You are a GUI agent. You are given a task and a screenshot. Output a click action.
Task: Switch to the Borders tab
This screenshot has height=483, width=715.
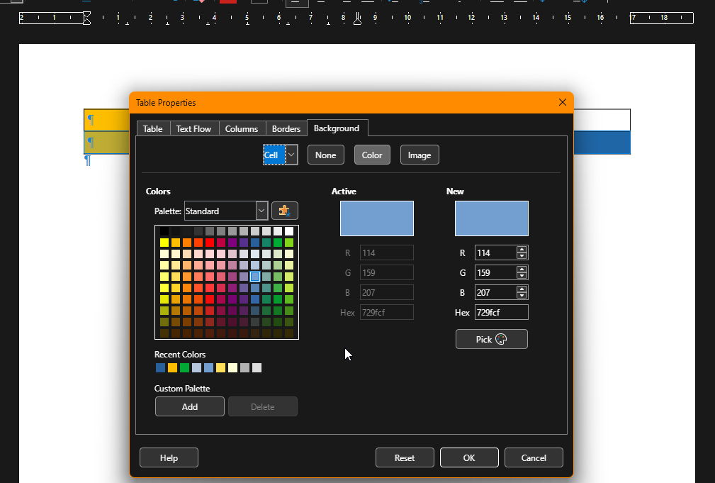286,128
